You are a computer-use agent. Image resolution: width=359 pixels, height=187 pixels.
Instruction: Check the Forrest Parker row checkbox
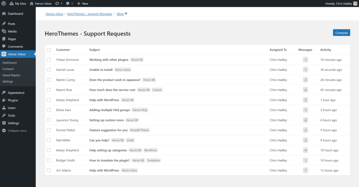pyautogui.click(x=49, y=130)
